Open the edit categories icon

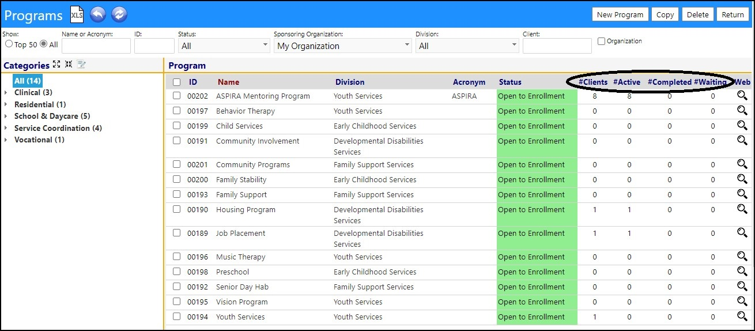click(x=81, y=65)
